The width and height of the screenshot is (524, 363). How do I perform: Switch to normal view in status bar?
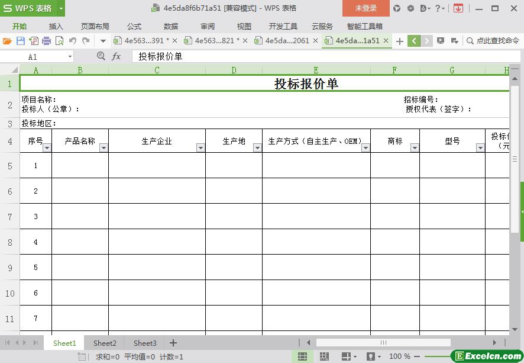click(x=302, y=356)
